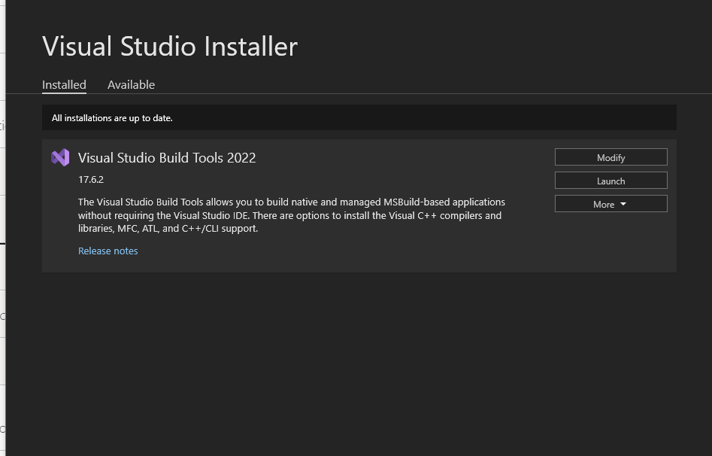The height and width of the screenshot is (456, 712).
Task: Switch to the Available tab
Action: [x=131, y=84]
